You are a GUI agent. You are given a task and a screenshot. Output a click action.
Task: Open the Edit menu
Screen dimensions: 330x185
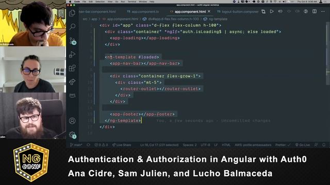click(x=91, y=2)
